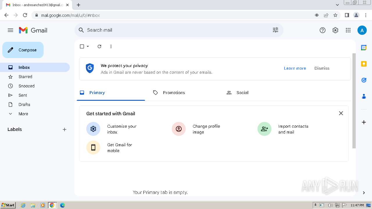The image size is (372, 209).
Task: Open a new browser tab
Action: point(78,5)
